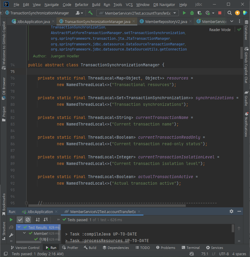Open the Refactor menu
Viewport: 250px width, 257px height.
[82, 4]
